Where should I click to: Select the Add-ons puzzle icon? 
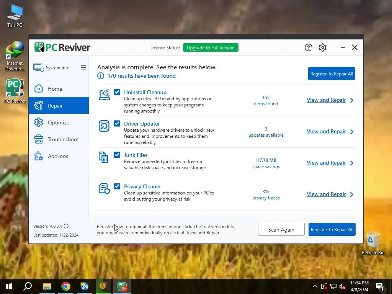(x=39, y=156)
